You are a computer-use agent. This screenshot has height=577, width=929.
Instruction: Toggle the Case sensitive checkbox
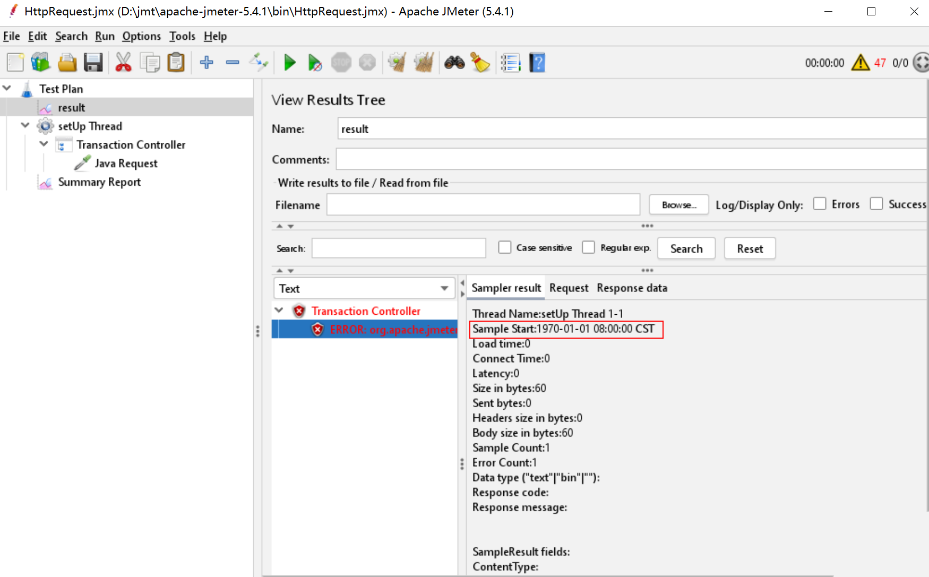[505, 247]
